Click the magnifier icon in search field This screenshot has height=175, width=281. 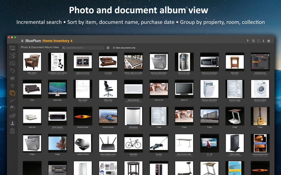(64, 48)
